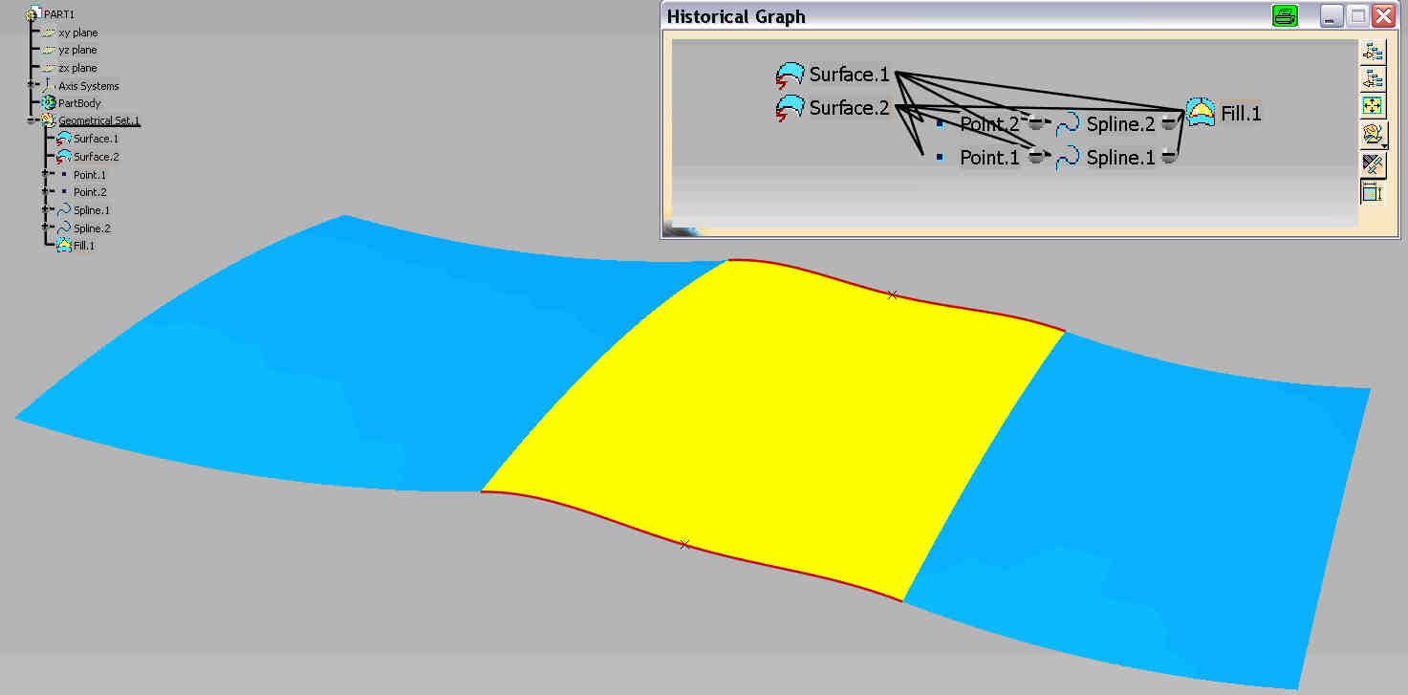Collapse the Geometrical Set.1 tree node
This screenshot has height=695, width=1408.
coord(32,120)
